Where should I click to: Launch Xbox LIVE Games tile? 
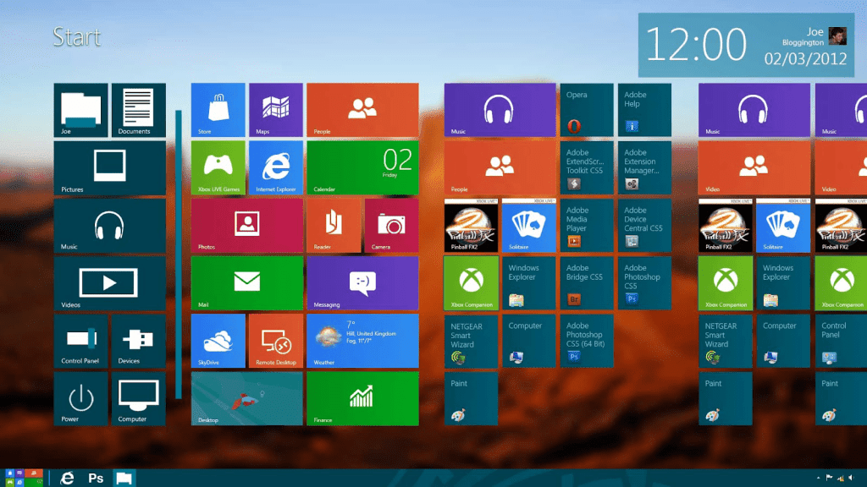(218, 167)
